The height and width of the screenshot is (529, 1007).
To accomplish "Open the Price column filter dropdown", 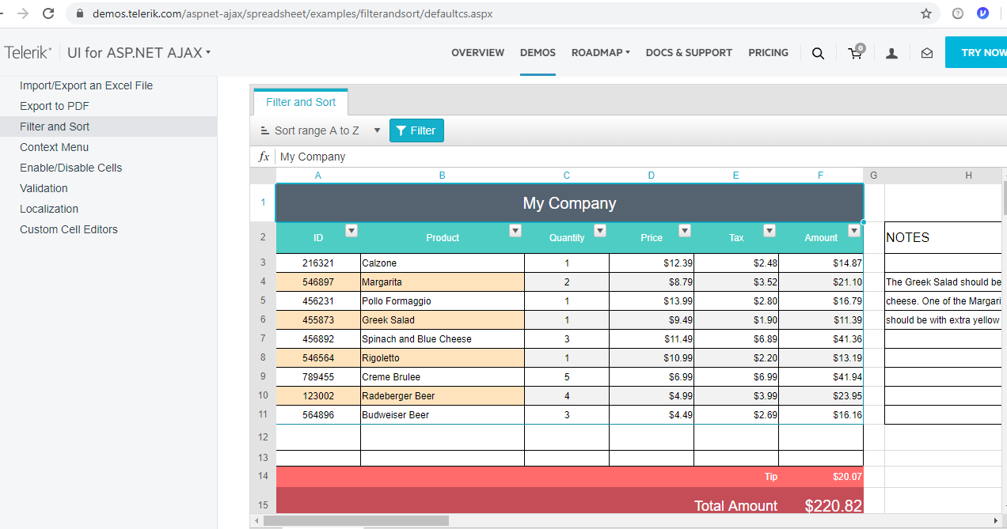I will [x=685, y=231].
